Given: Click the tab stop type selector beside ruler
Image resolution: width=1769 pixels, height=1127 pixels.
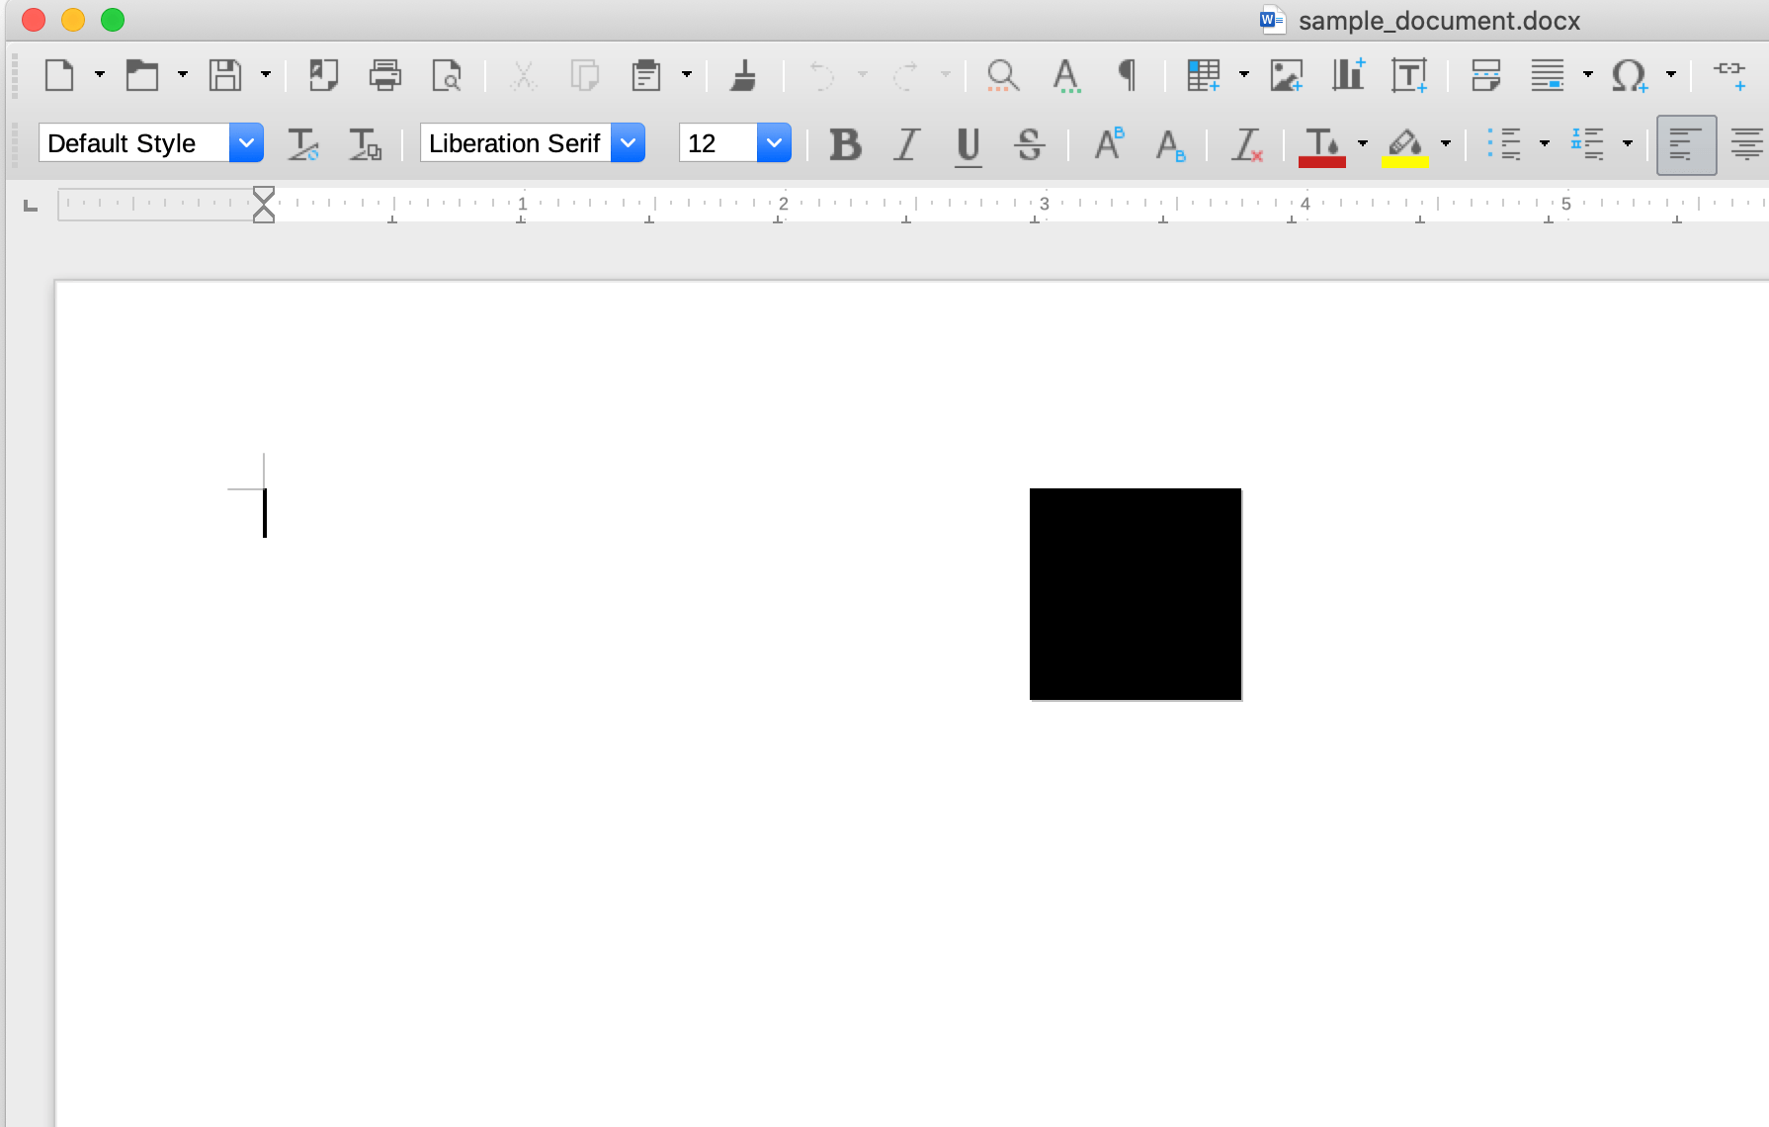Looking at the screenshot, I should (31, 206).
